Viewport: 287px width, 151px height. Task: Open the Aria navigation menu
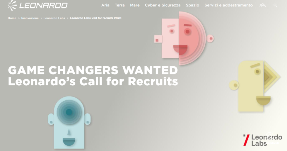click(x=105, y=5)
